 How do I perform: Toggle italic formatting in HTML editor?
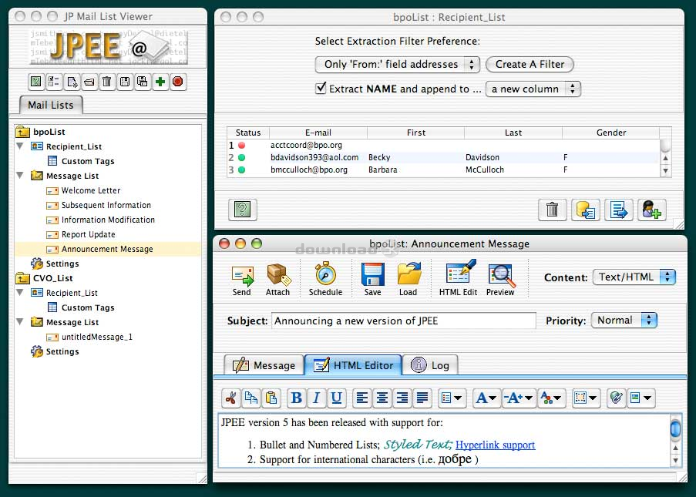317,398
